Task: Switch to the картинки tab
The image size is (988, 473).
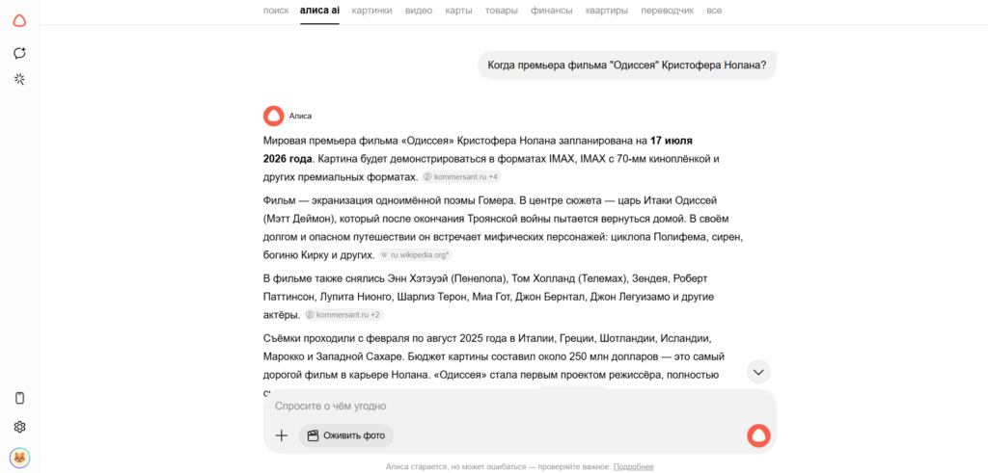Action: pos(371,10)
